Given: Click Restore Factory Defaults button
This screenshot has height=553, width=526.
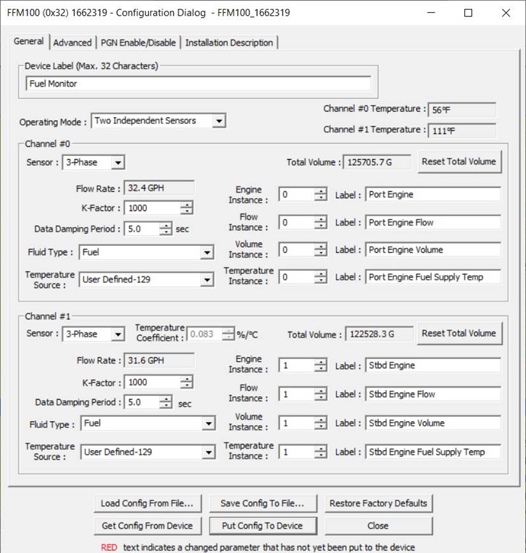Looking at the screenshot, I should 378,503.
